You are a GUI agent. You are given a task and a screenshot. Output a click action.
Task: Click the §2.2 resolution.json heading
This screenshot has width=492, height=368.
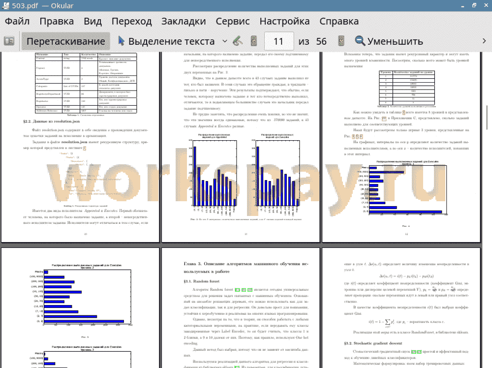52,121
